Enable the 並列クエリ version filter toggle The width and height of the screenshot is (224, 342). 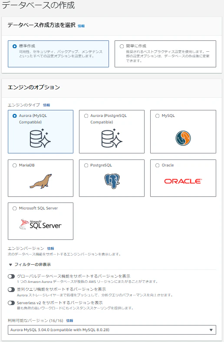11,290
